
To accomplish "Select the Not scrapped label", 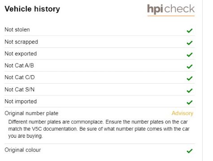I will pyautogui.click(x=21, y=42).
